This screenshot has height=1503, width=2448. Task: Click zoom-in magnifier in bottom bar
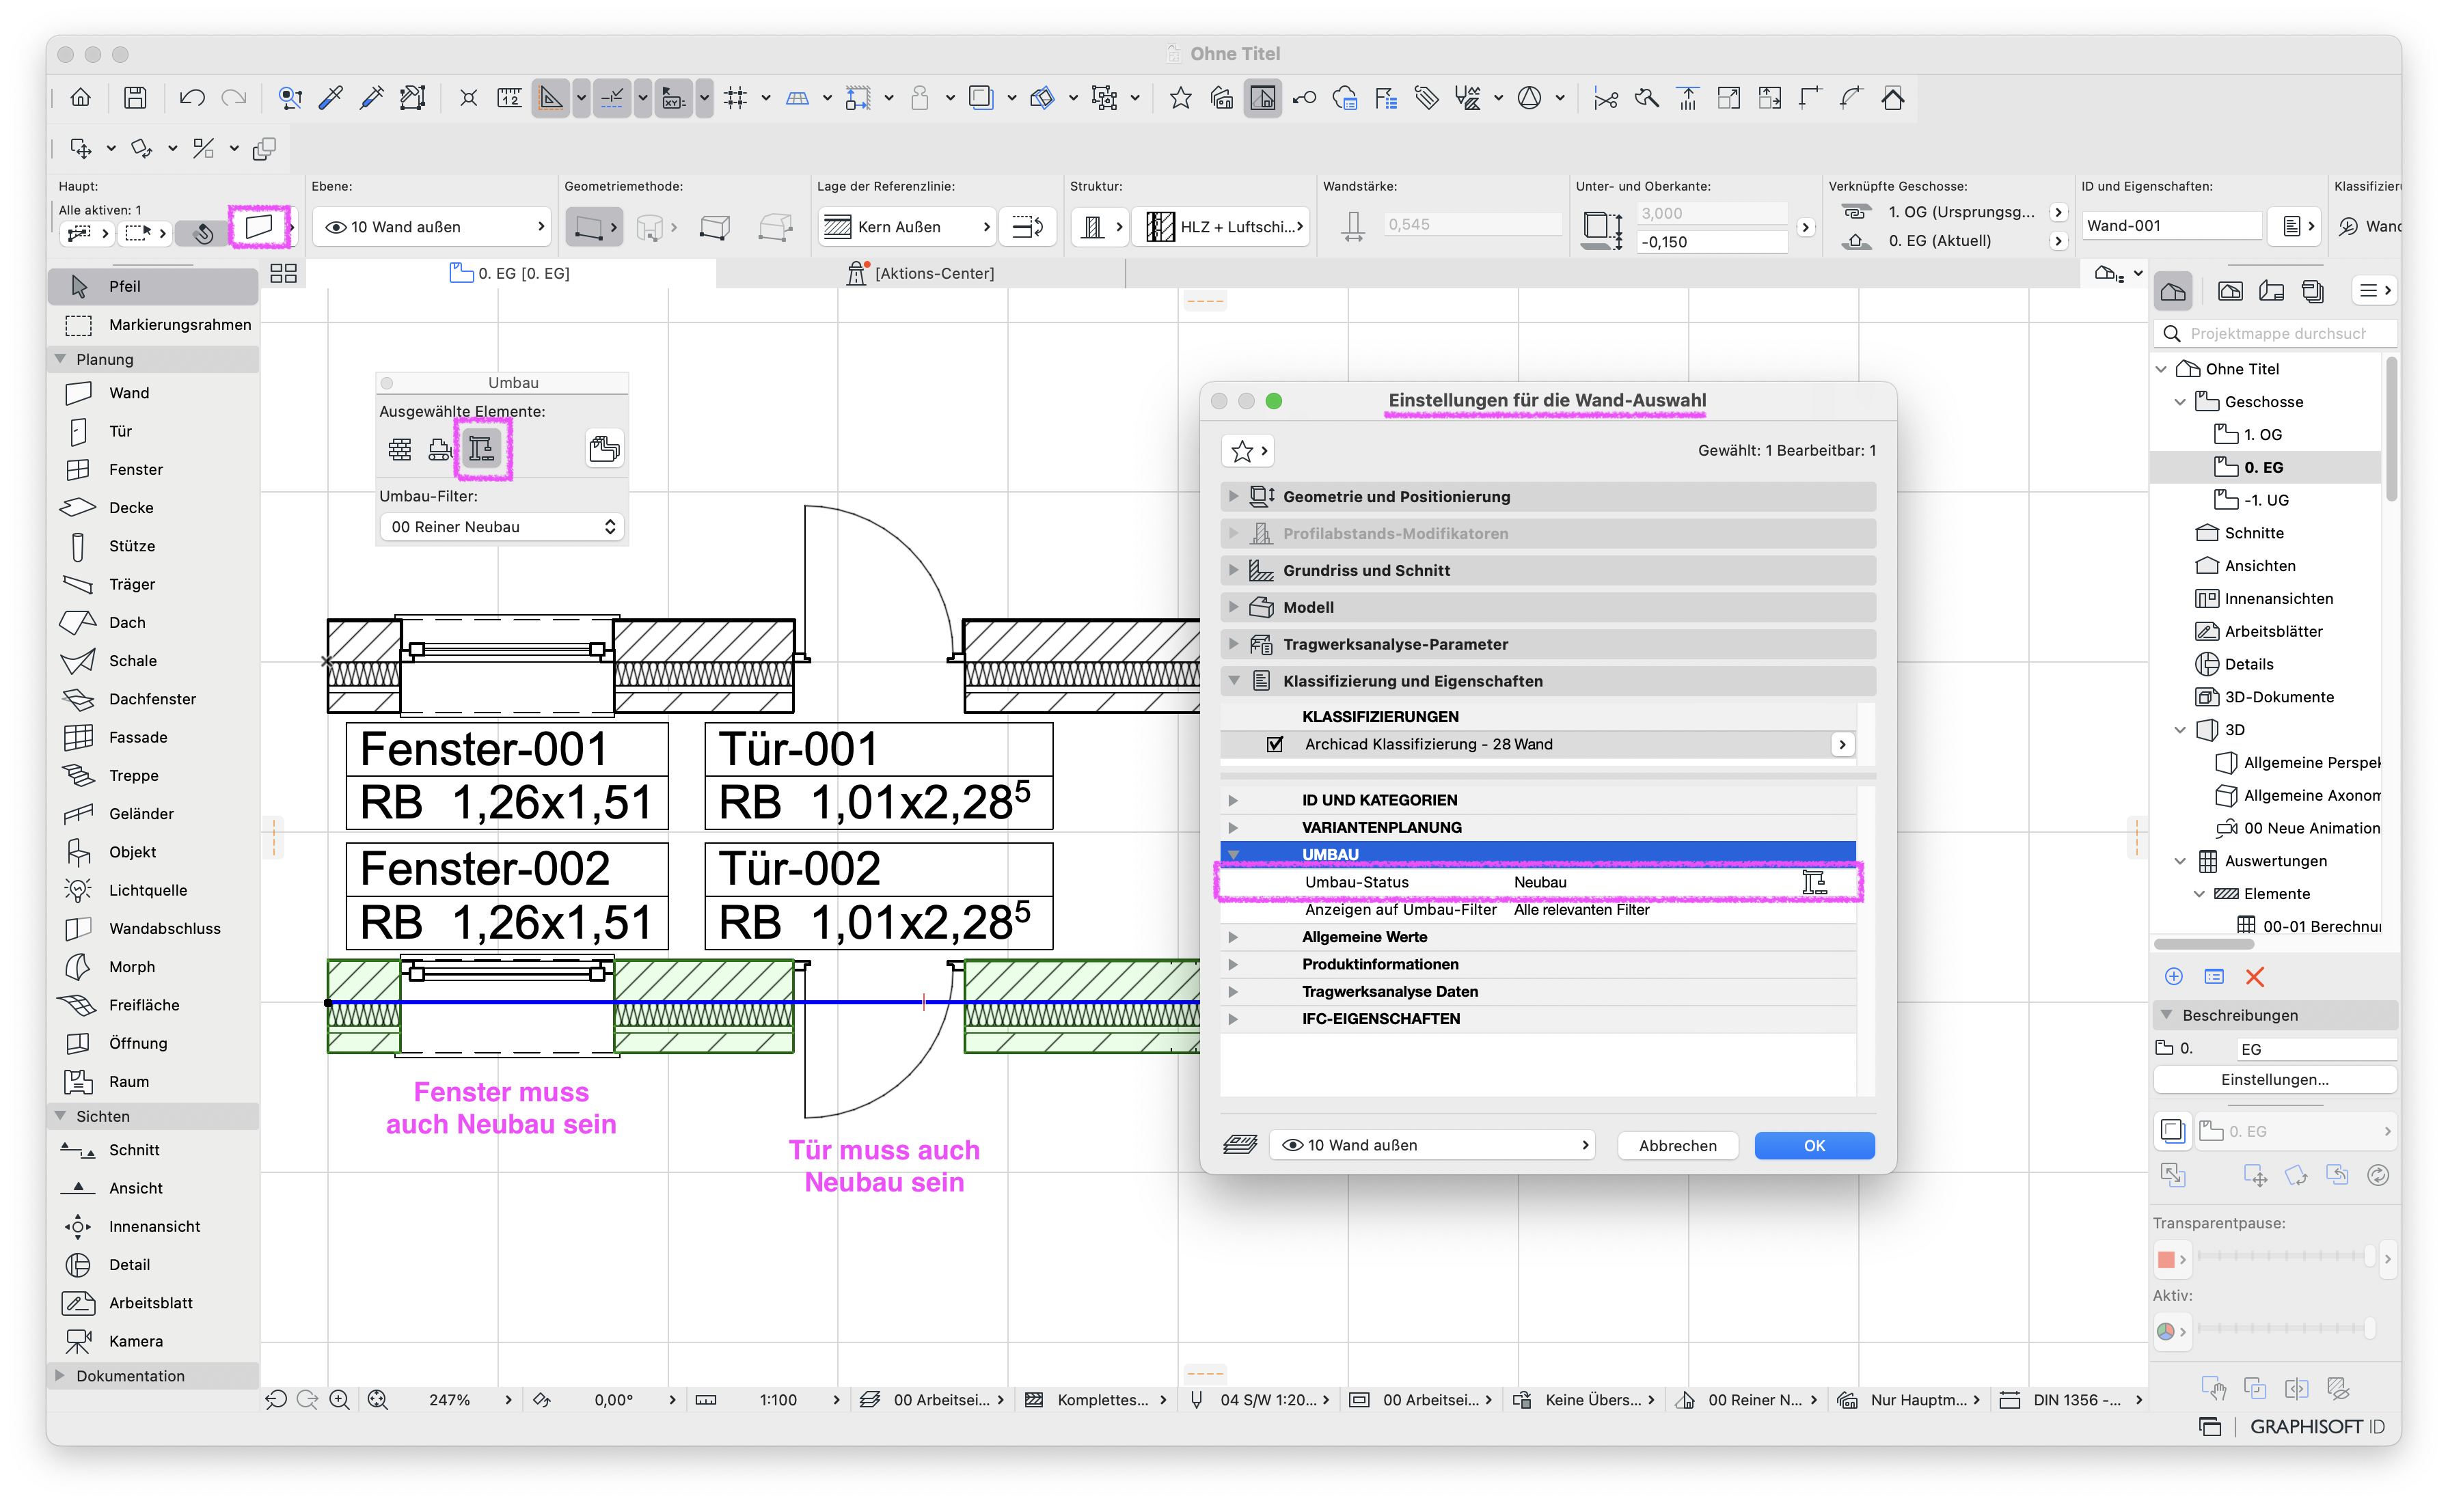coord(339,1400)
